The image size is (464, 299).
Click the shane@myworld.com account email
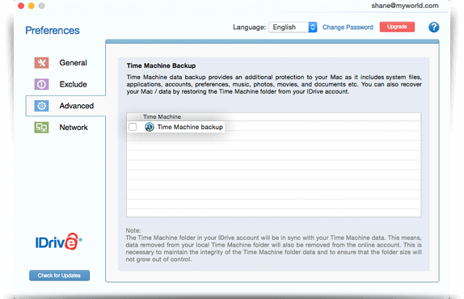coord(405,6)
